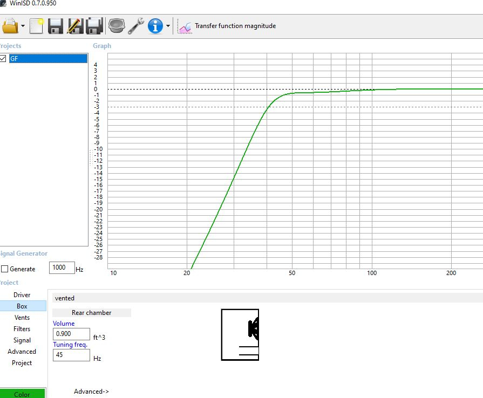Save the project using the floppy disk icon
The height and width of the screenshot is (398, 483).
tap(56, 25)
